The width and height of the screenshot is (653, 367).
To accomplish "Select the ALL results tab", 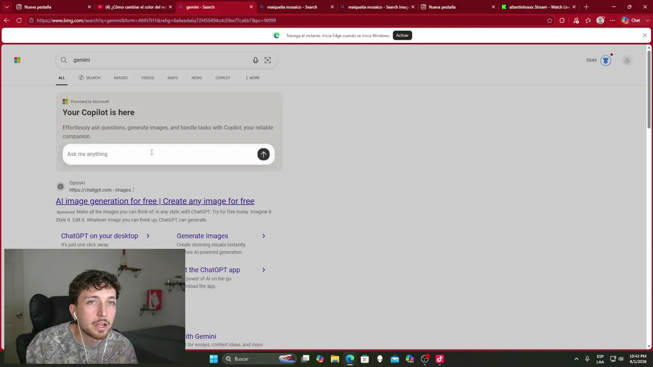I will pyautogui.click(x=61, y=78).
